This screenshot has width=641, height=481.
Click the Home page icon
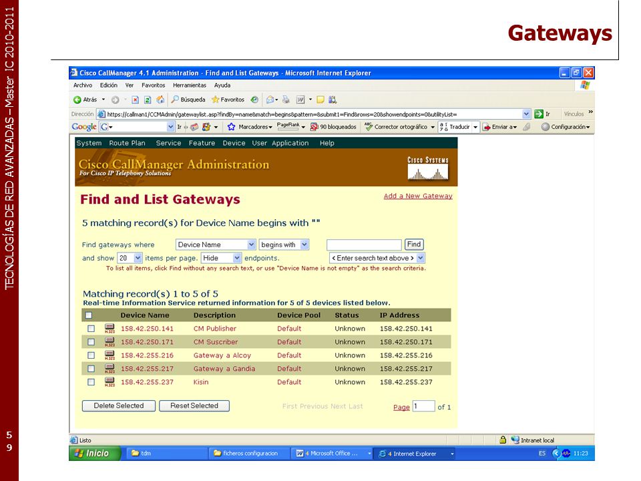click(160, 100)
